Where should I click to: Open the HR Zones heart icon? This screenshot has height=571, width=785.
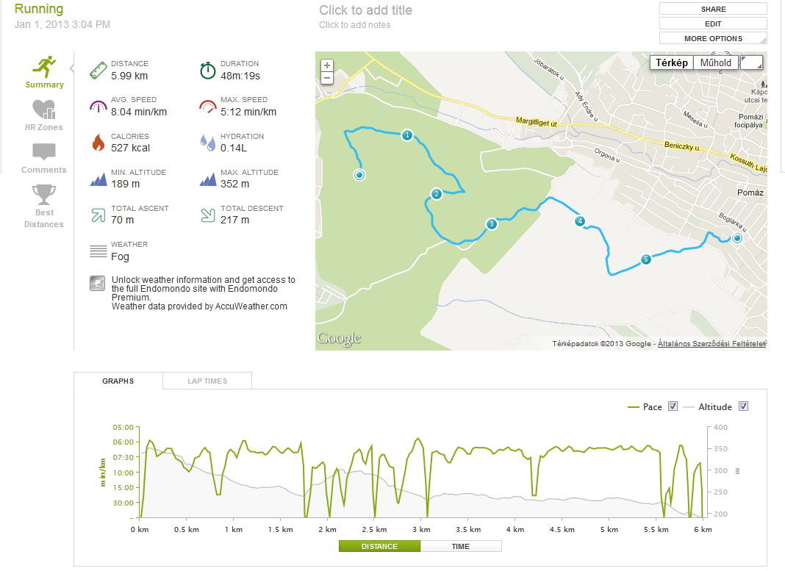click(44, 109)
